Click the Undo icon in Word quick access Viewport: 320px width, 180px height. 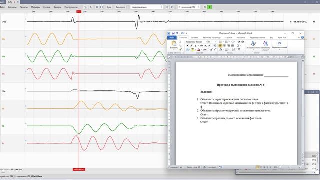[x=177, y=33]
